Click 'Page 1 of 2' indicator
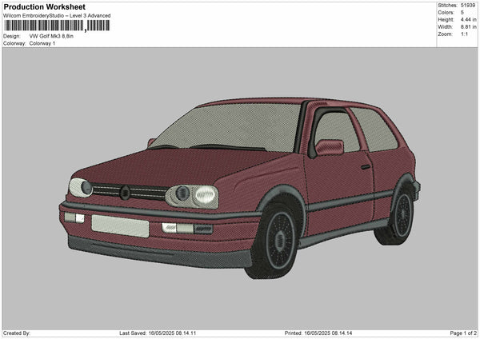This screenshot has width=480, height=339. point(463,333)
